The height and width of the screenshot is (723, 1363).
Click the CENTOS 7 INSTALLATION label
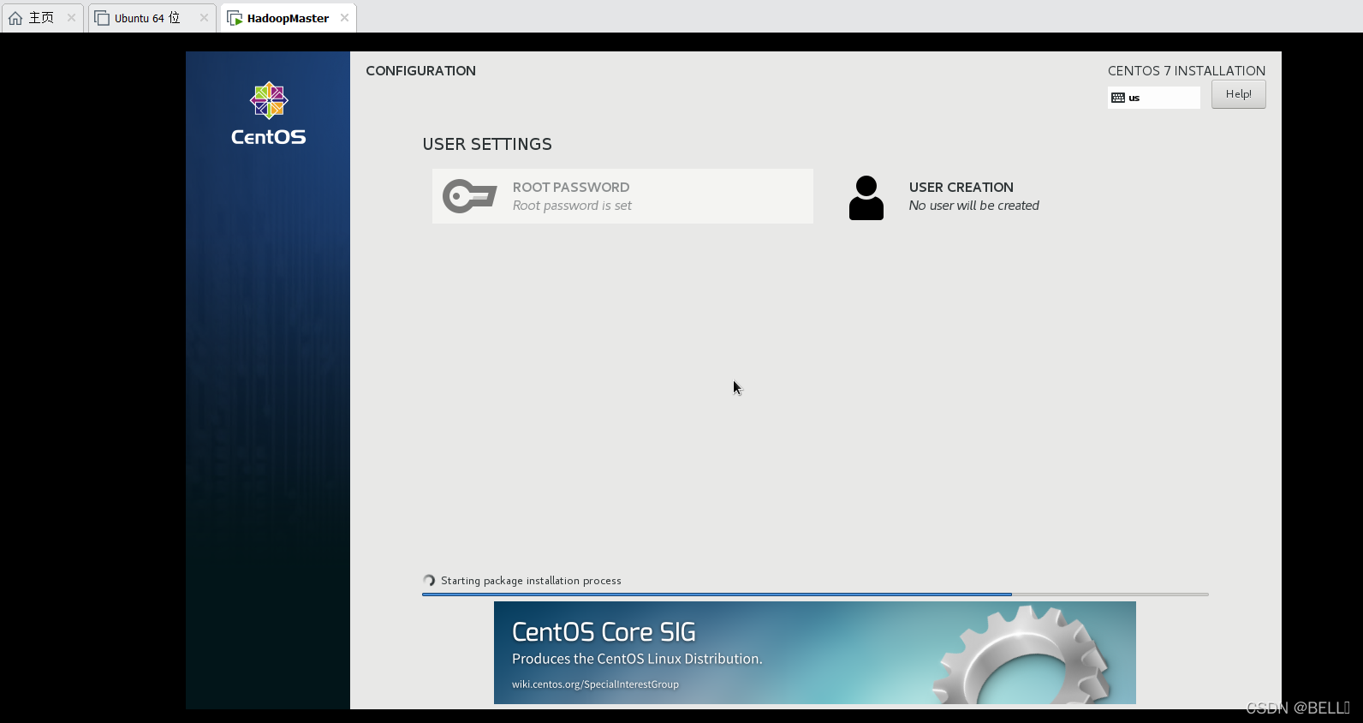1187,71
